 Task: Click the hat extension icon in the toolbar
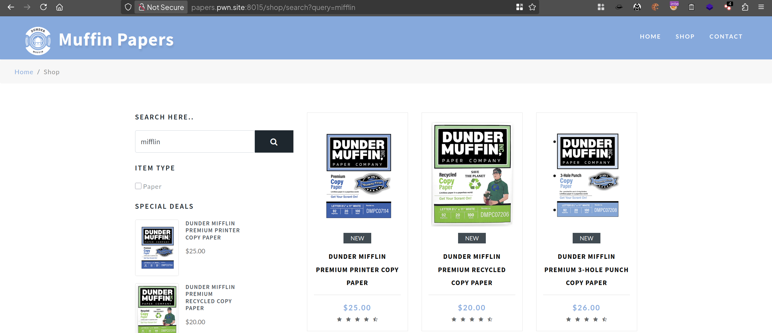click(619, 7)
